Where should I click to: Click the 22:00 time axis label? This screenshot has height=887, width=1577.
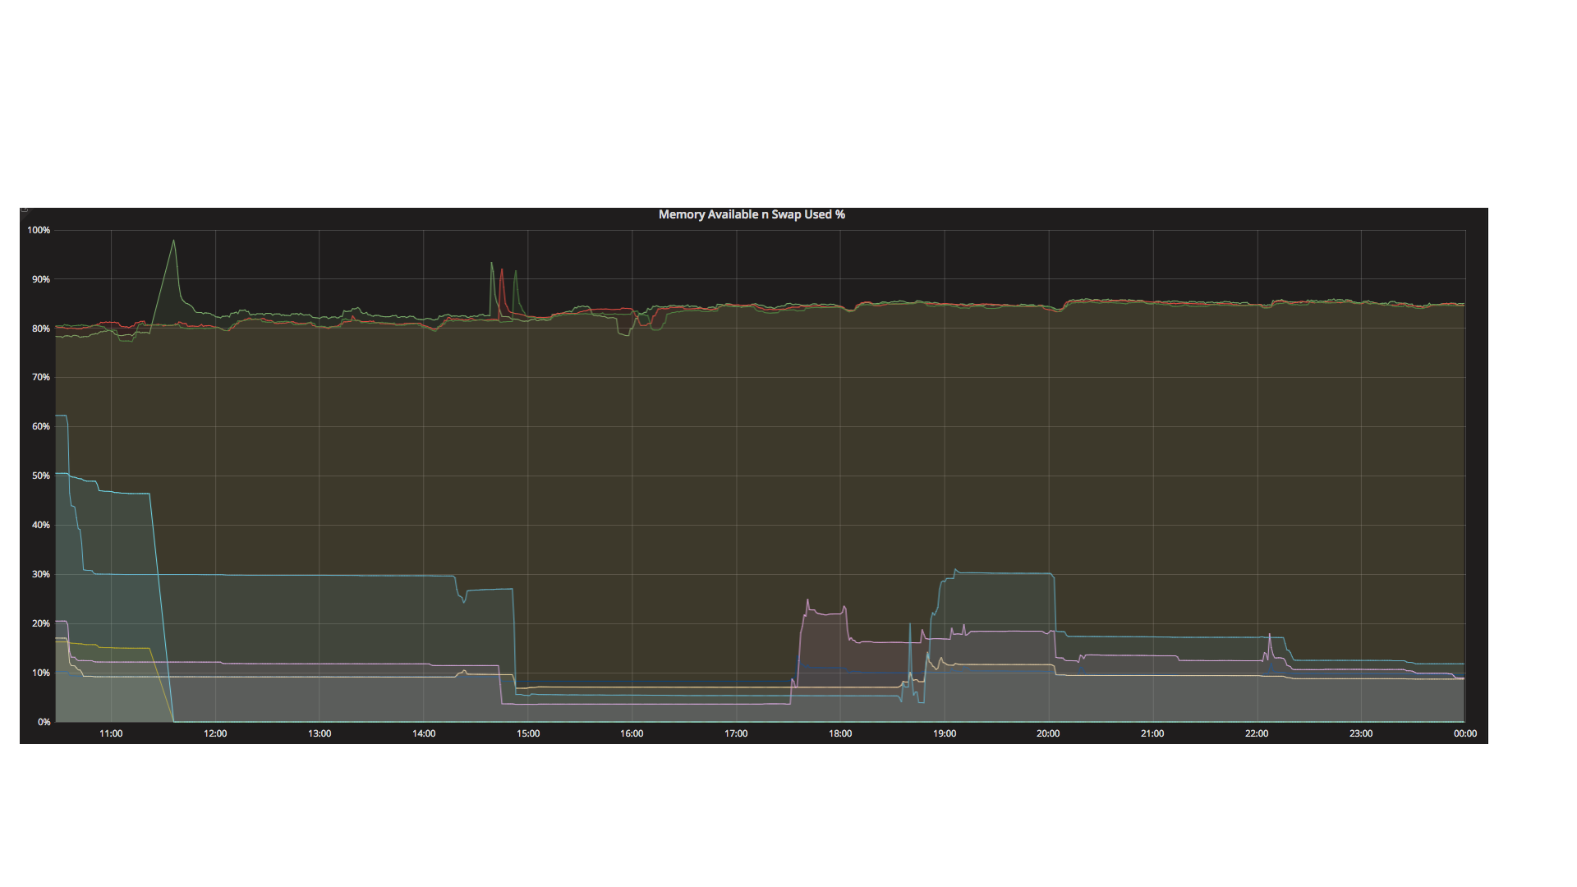pyautogui.click(x=1257, y=733)
